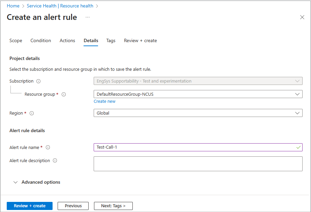Click the Subscription info icon
Viewport: 311px width, 212px height.
click(x=38, y=81)
